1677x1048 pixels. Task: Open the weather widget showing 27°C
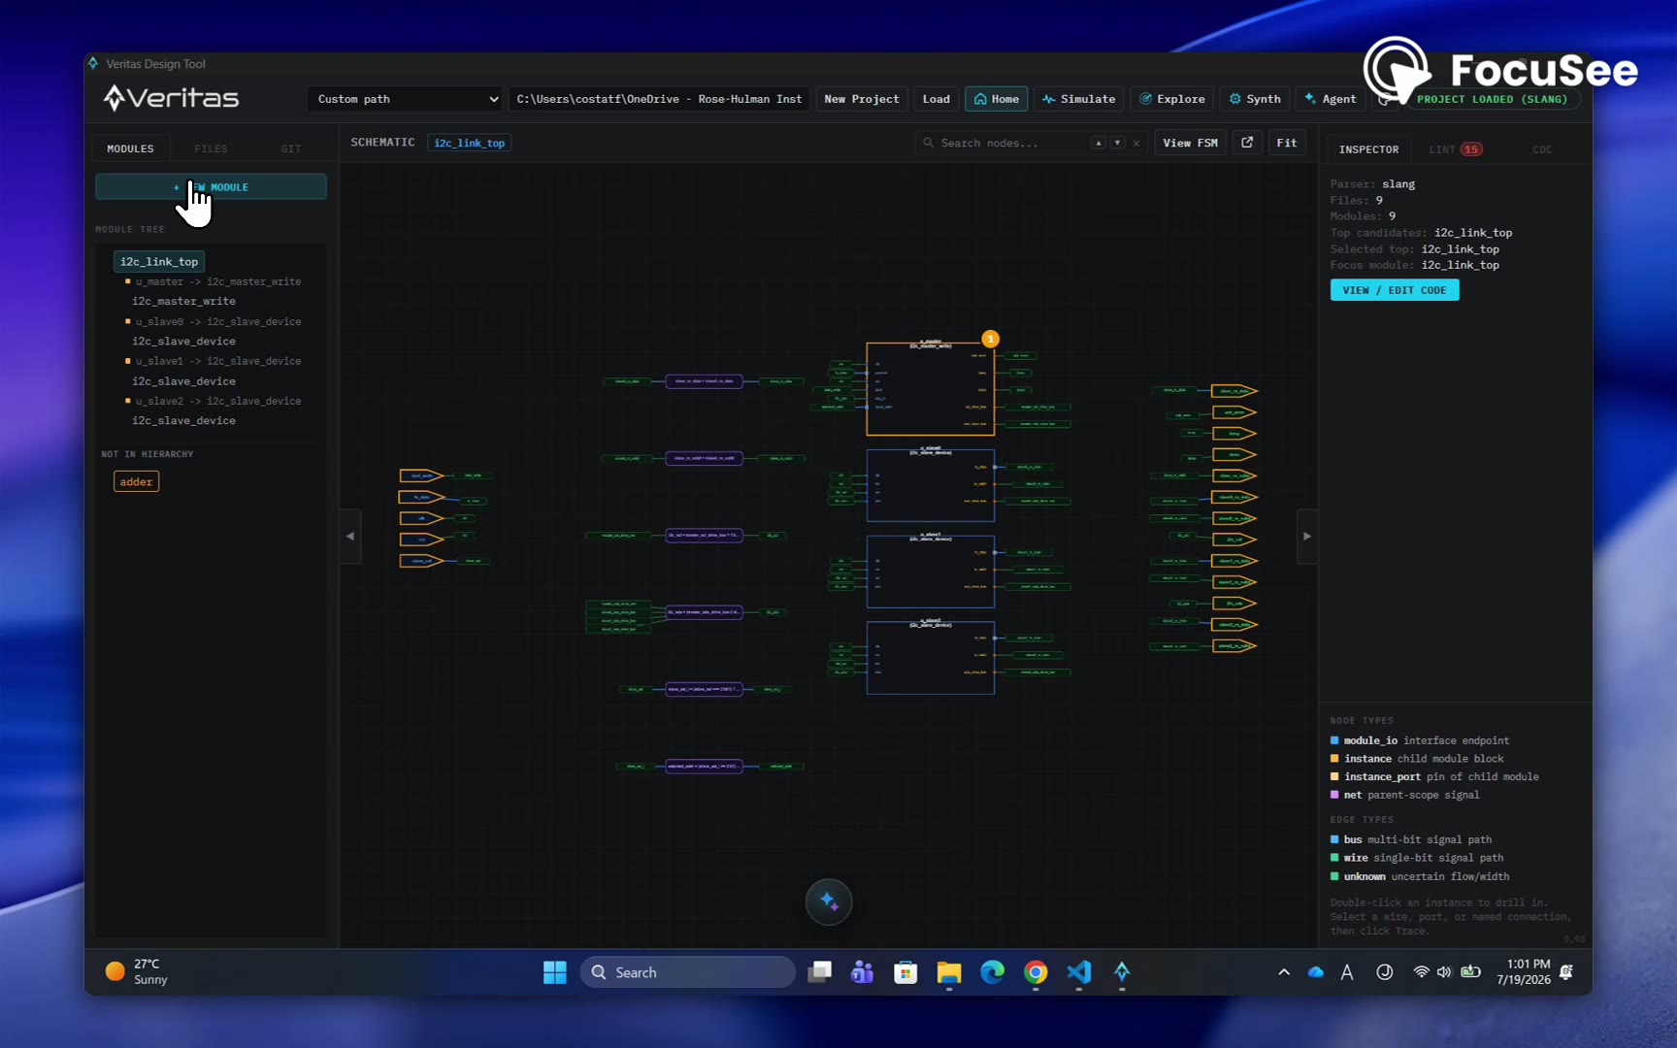[137, 972]
